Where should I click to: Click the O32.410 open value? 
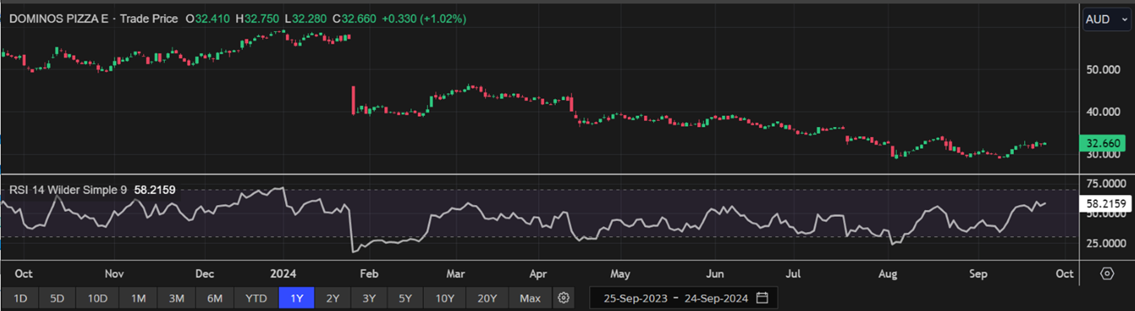[208, 18]
